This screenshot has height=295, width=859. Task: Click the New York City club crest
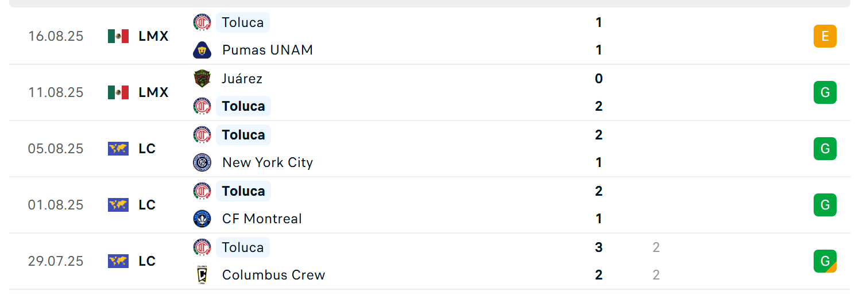point(202,162)
